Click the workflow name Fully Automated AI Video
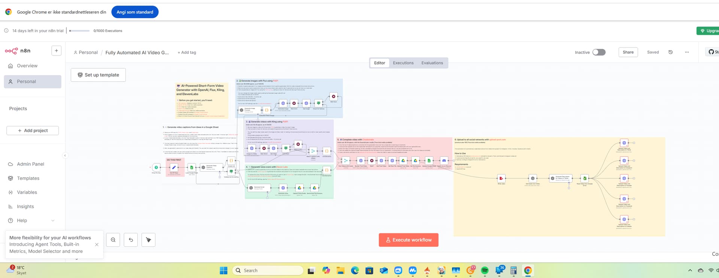The width and height of the screenshot is (719, 278). pos(137,52)
